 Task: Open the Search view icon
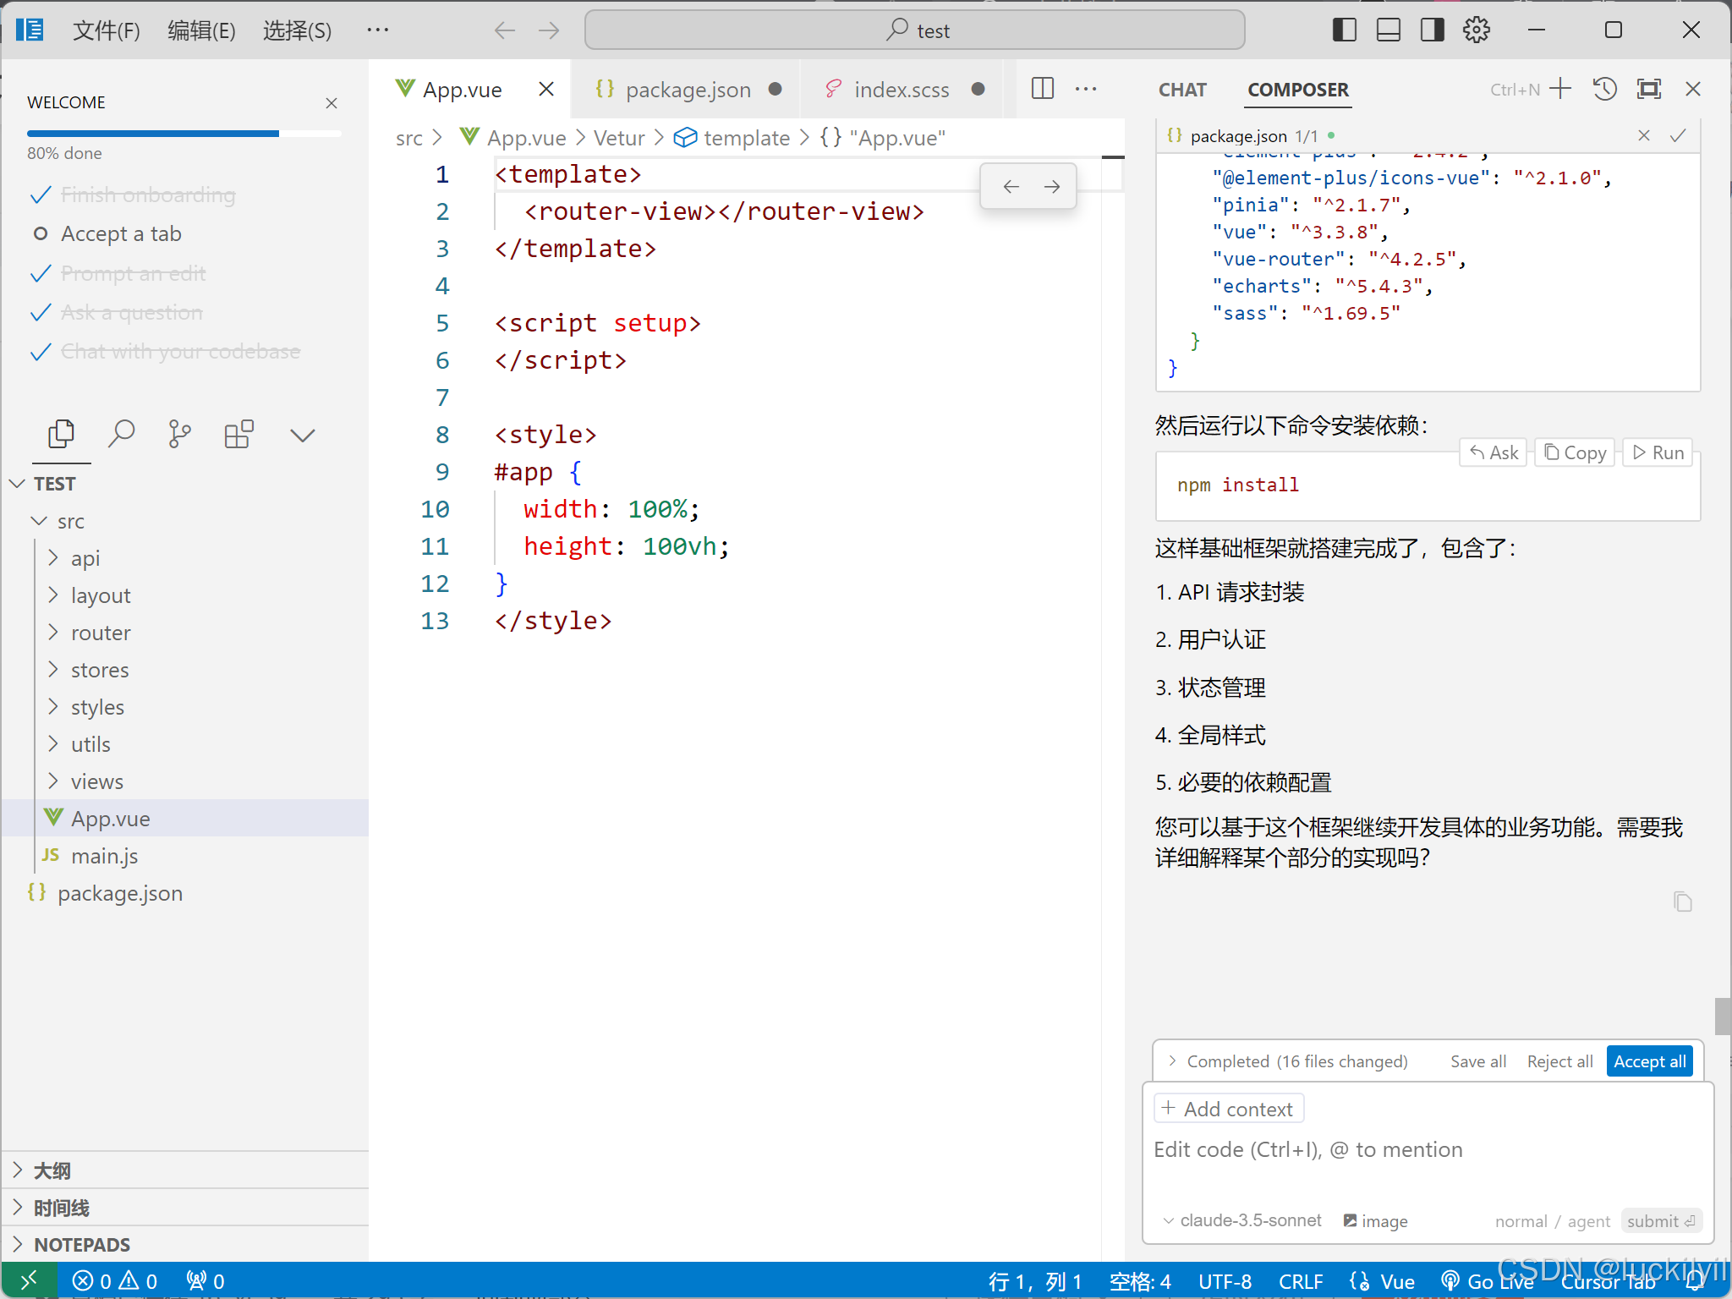[121, 434]
